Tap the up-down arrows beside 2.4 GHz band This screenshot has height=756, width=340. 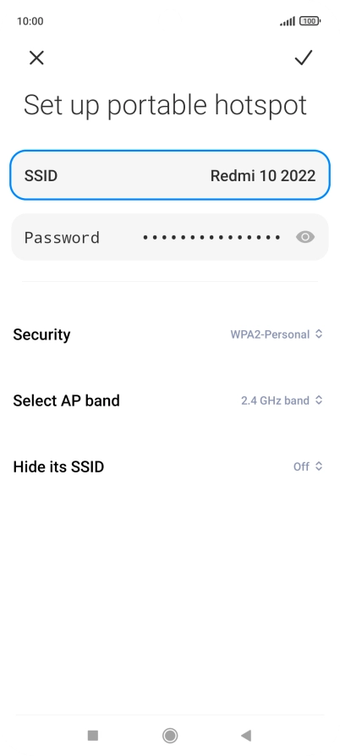[x=318, y=400]
